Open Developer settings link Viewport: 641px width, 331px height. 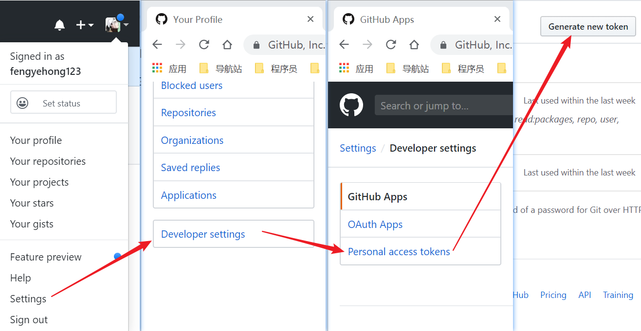(x=234, y=234)
